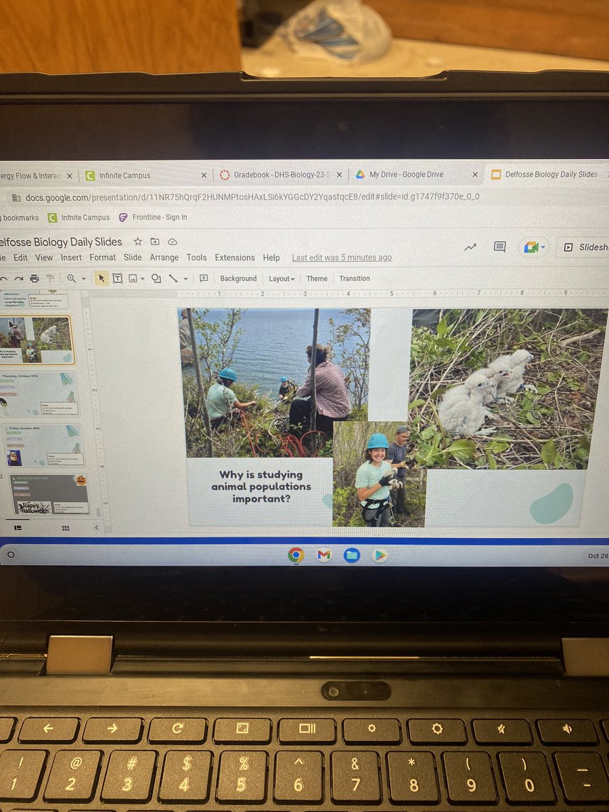Viewport: 609px width, 812px height.
Task: Open the Edit menu
Action: pos(21,258)
